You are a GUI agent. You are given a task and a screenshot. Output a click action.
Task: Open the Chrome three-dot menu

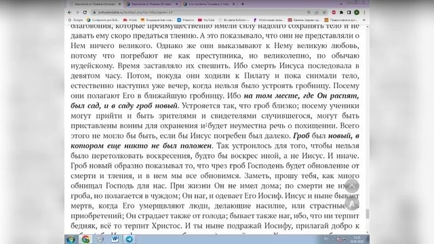click(x=364, y=12)
